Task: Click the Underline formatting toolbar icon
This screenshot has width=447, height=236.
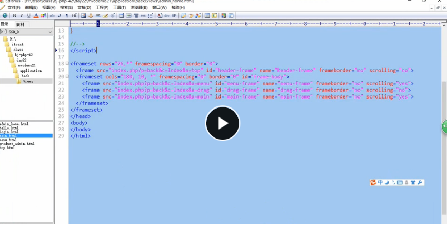Action: pyautogui.click(x=28, y=16)
